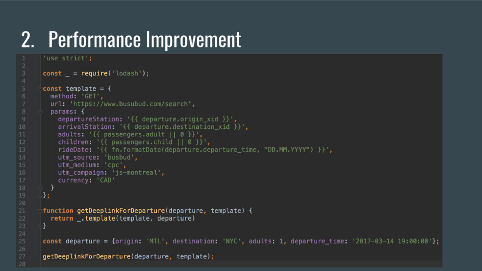Viewport: 482px width, 271px height.
Task: Click the 'return _.template' statement
Action: [x=123, y=218]
